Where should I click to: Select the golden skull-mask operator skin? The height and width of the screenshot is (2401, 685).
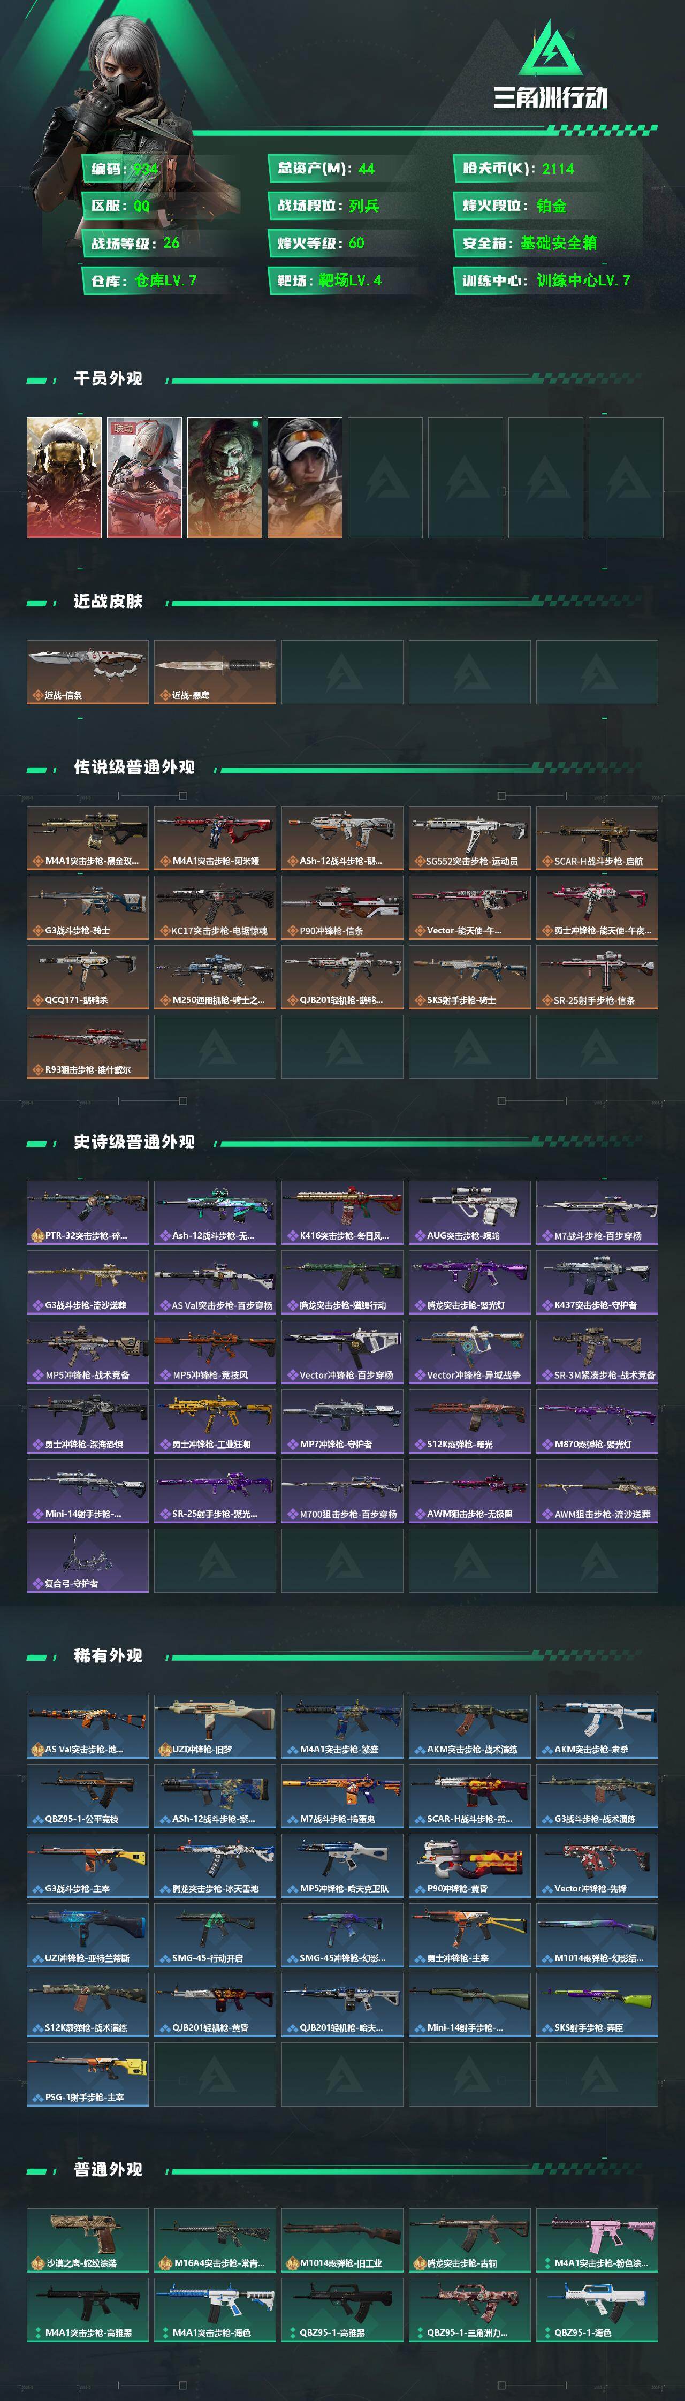[x=64, y=477]
